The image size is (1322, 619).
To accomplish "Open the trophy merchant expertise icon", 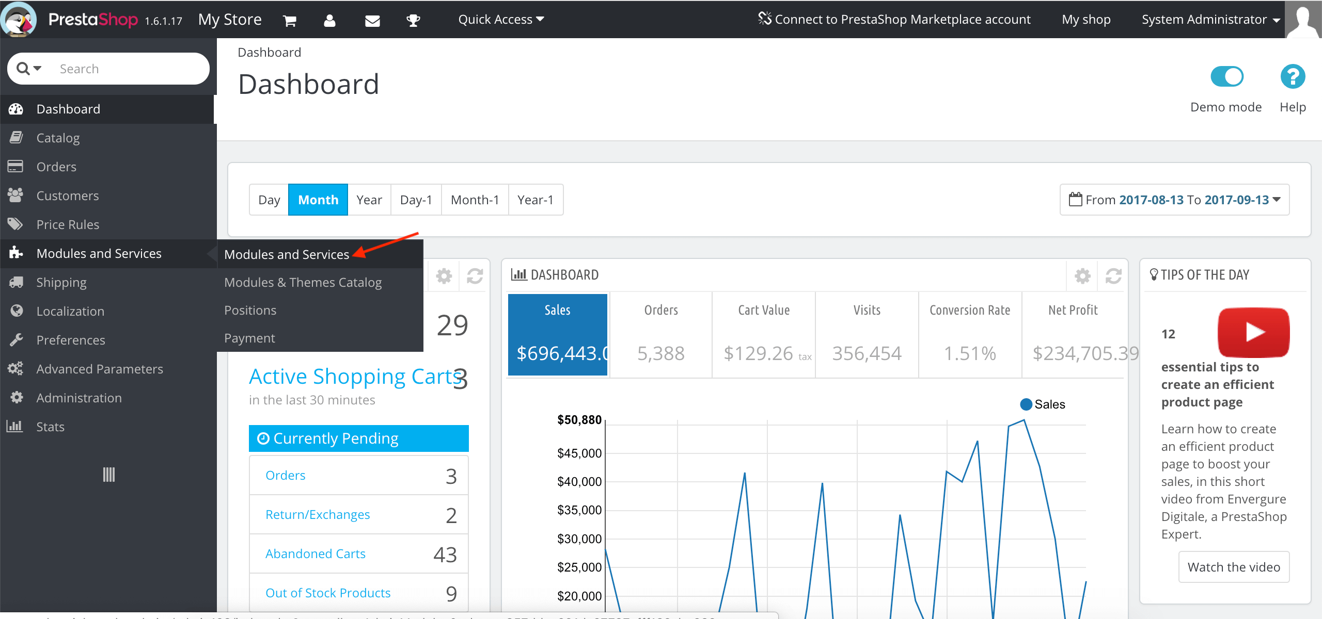I will coord(413,21).
